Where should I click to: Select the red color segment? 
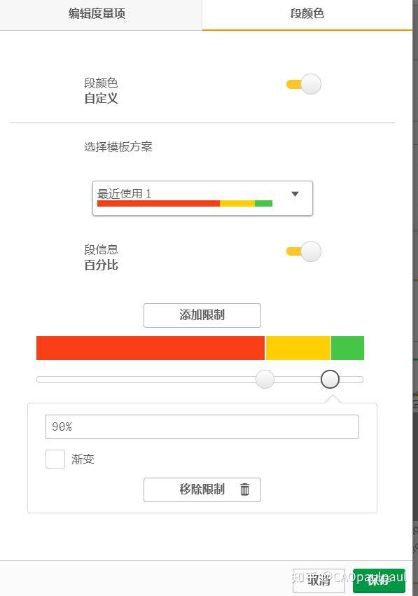pyautogui.click(x=151, y=347)
